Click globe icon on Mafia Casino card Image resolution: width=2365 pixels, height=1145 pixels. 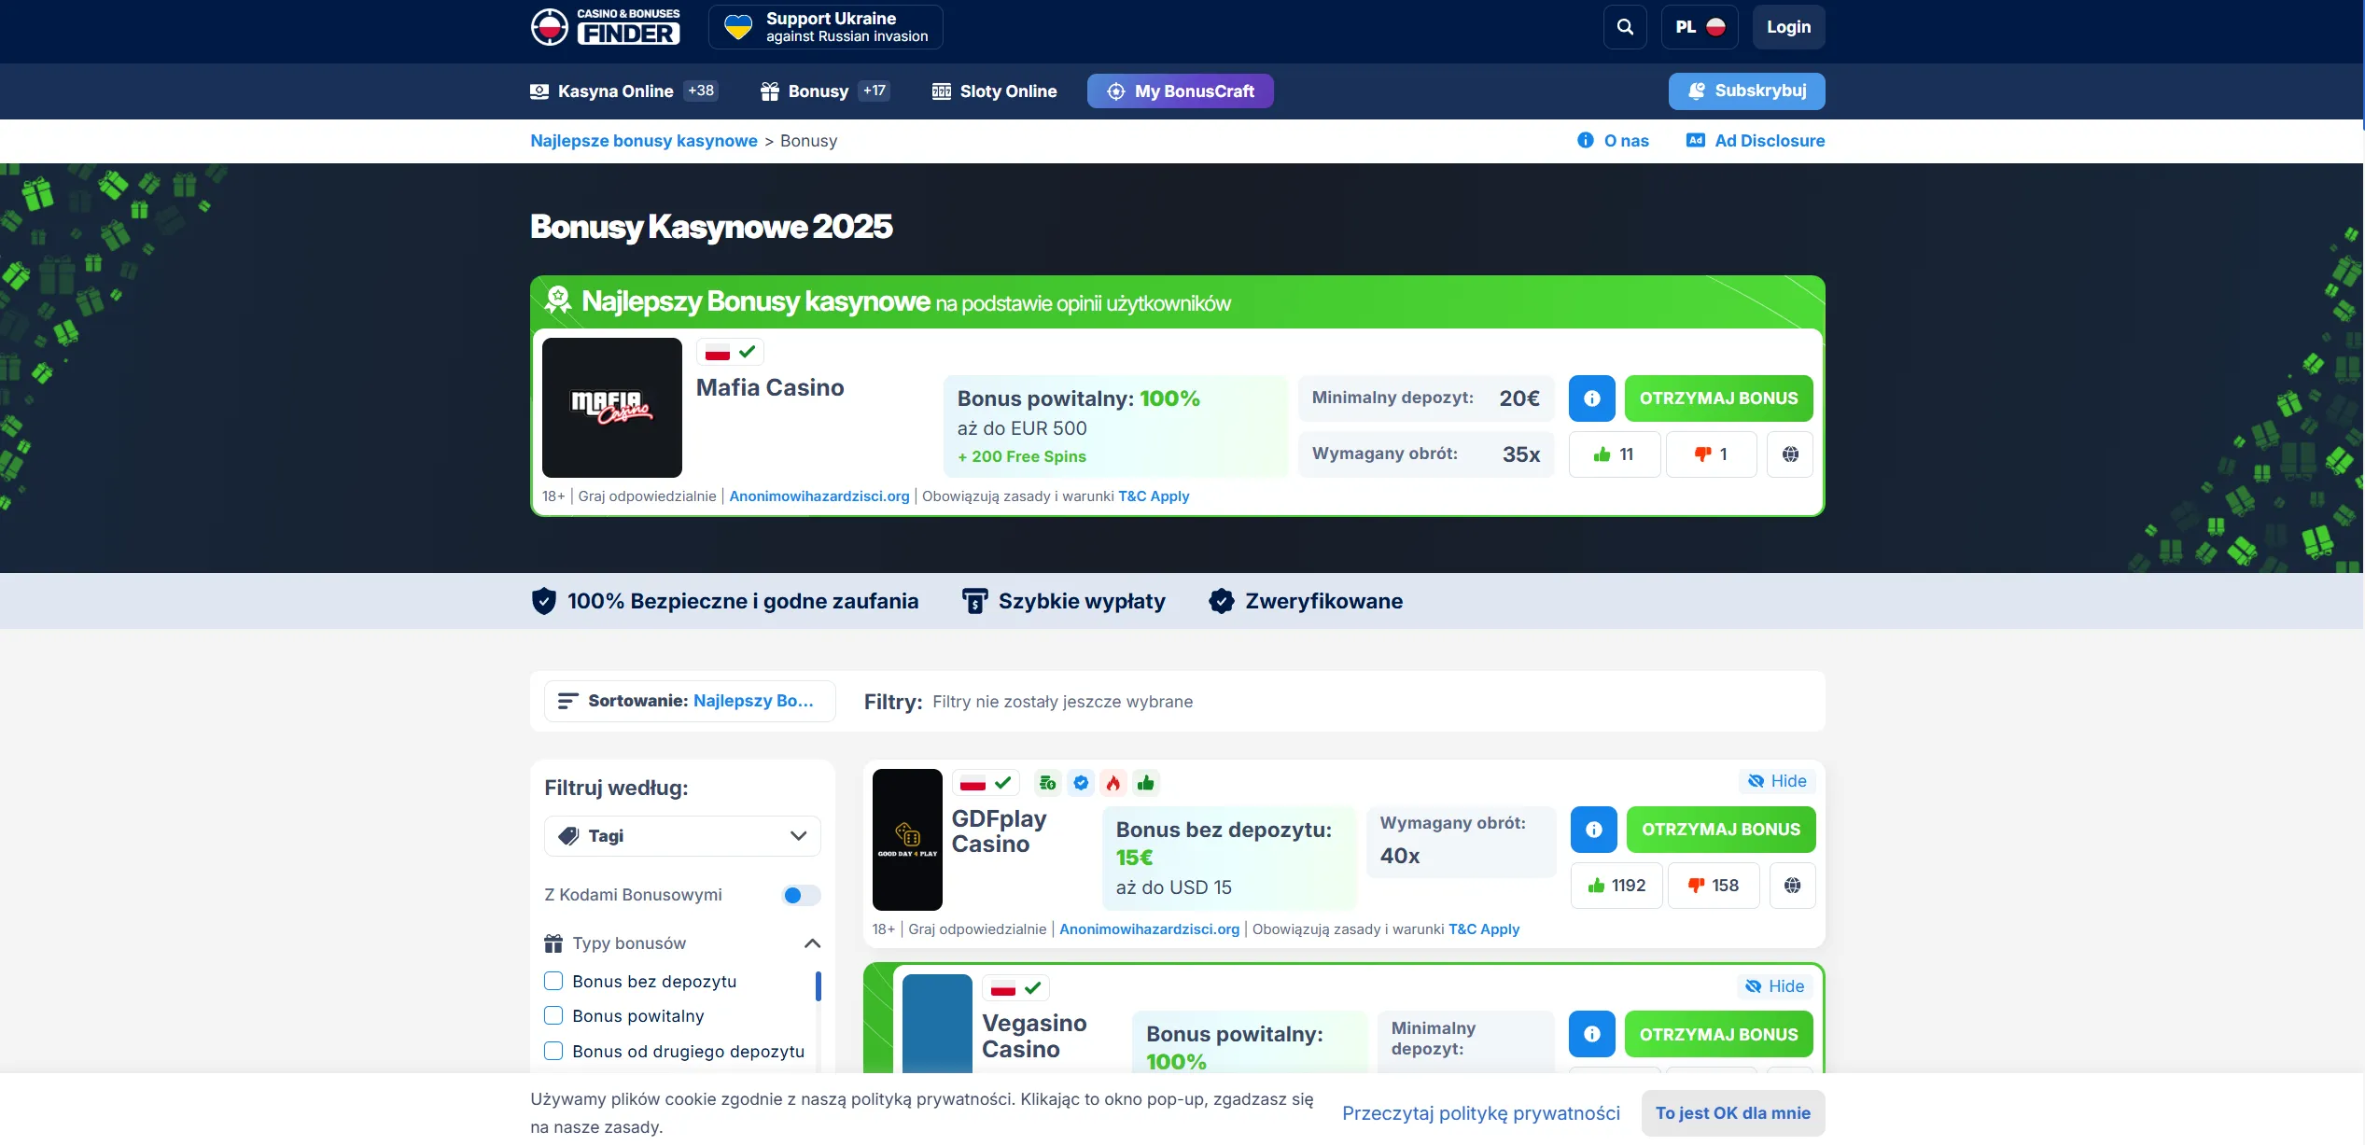[1790, 454]
